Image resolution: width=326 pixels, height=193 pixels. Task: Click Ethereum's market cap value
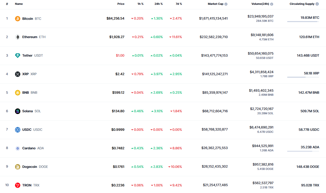(x=213, y=37)
